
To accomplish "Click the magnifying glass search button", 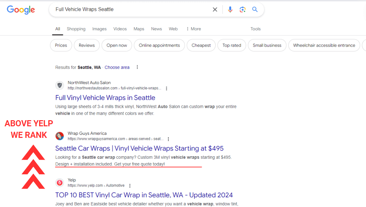I will point(255,10).
